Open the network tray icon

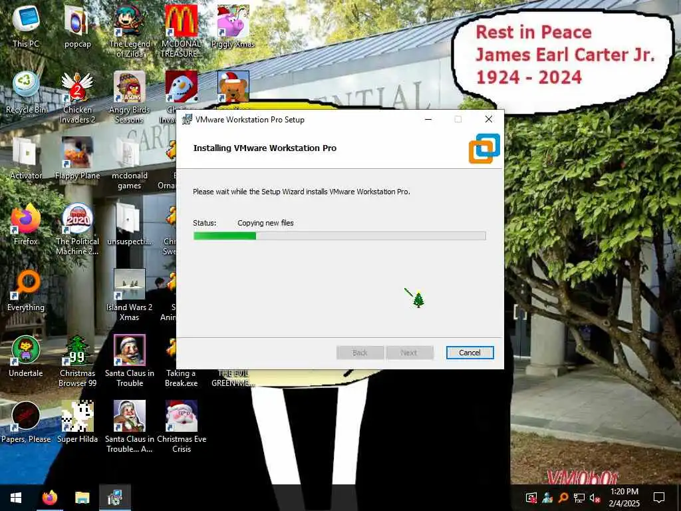coord(579,498)
